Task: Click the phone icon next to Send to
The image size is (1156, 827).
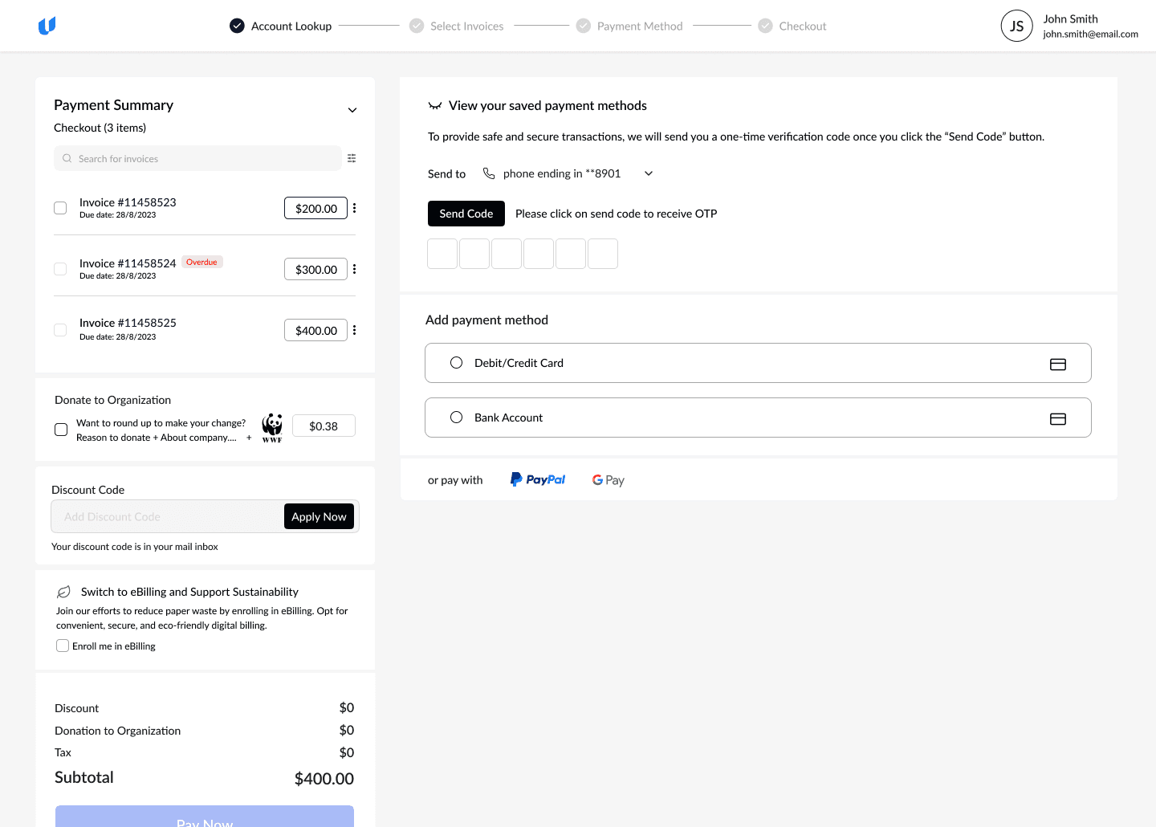Action: coord(489,173)
